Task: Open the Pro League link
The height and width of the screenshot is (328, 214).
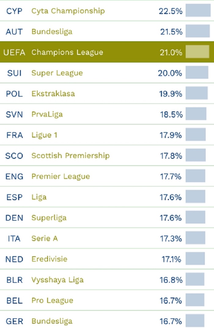Action: pyautogui.click(x=52, y=300)
